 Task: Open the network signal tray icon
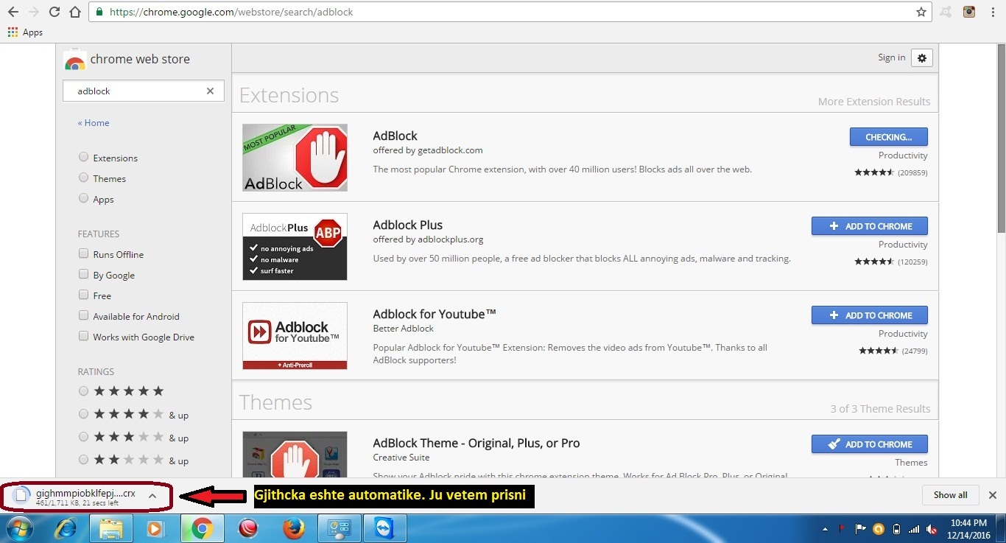tap(914, 529)
